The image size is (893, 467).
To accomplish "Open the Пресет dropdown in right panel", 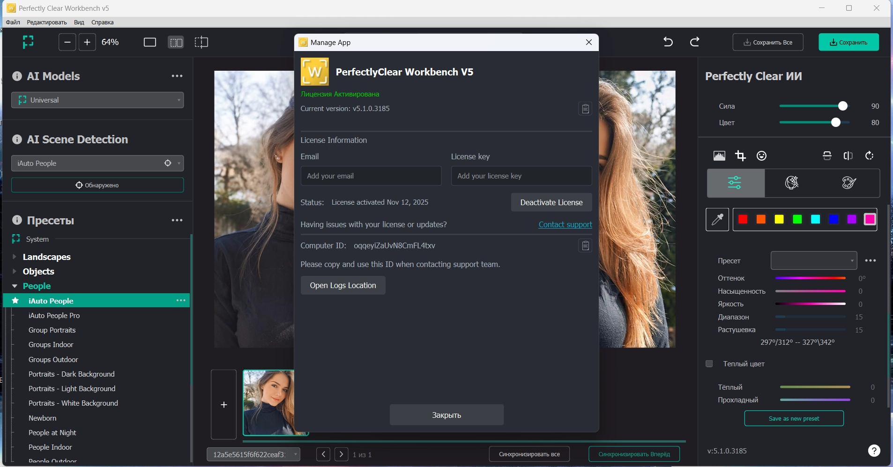I will click(x=814, y=260).
